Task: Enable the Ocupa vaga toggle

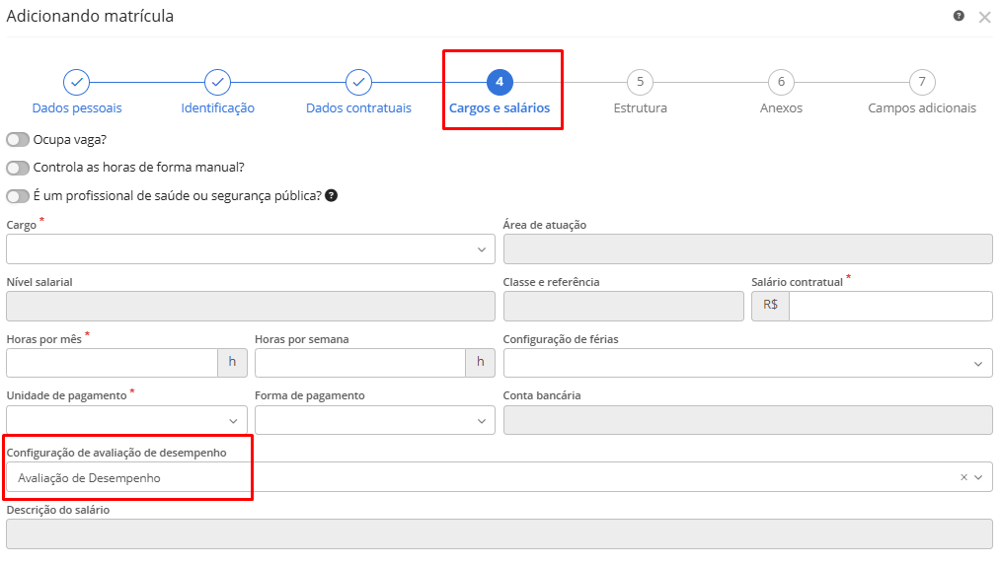Action: (x=18, y=140)
